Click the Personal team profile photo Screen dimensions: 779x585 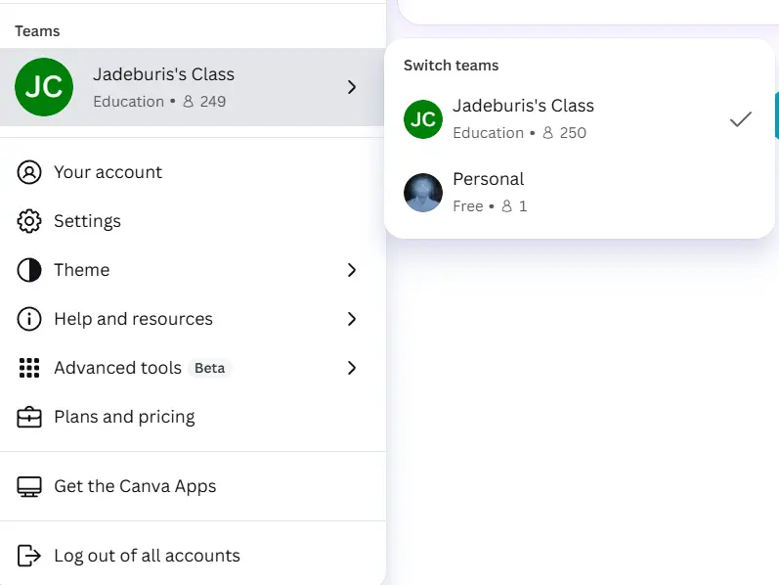[x=423, y=193]
